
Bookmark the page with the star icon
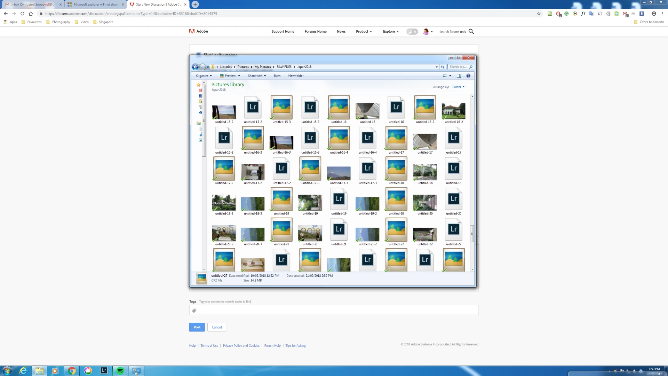tap(539, 14)
